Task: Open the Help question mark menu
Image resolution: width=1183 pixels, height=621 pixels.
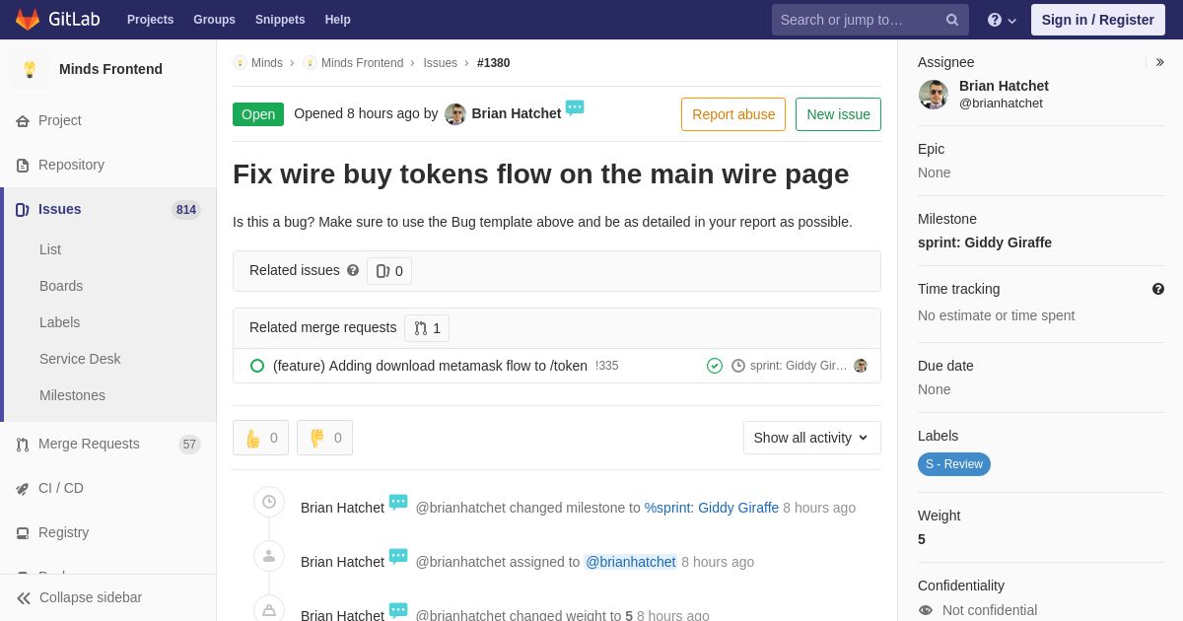Action: (x=1002, y=20)
